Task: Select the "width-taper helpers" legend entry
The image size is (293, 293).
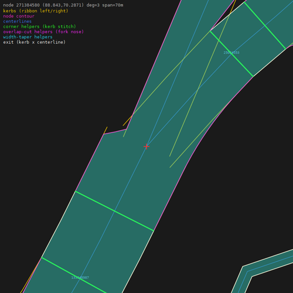Action: (28, 37)
